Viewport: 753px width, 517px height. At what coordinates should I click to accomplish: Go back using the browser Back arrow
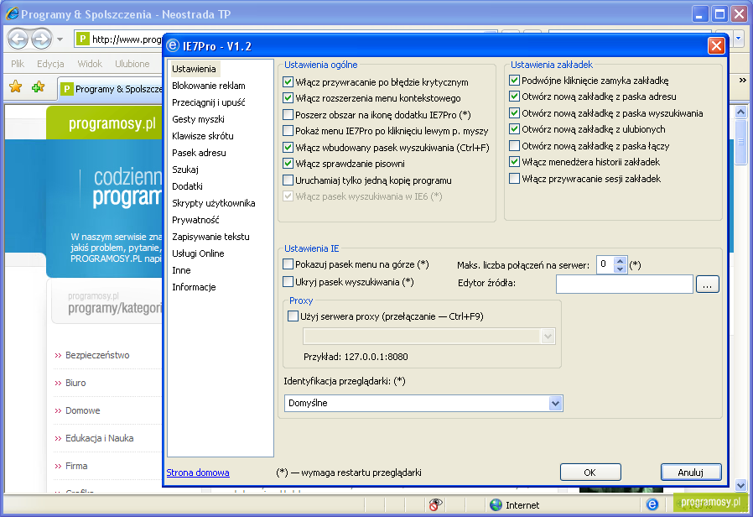coord(18,39)
